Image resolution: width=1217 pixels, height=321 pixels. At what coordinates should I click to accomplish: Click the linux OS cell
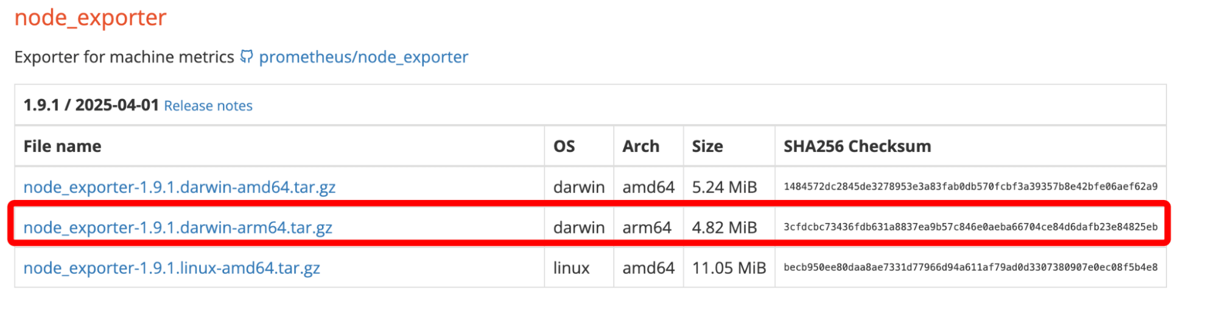tap(572, 268)
